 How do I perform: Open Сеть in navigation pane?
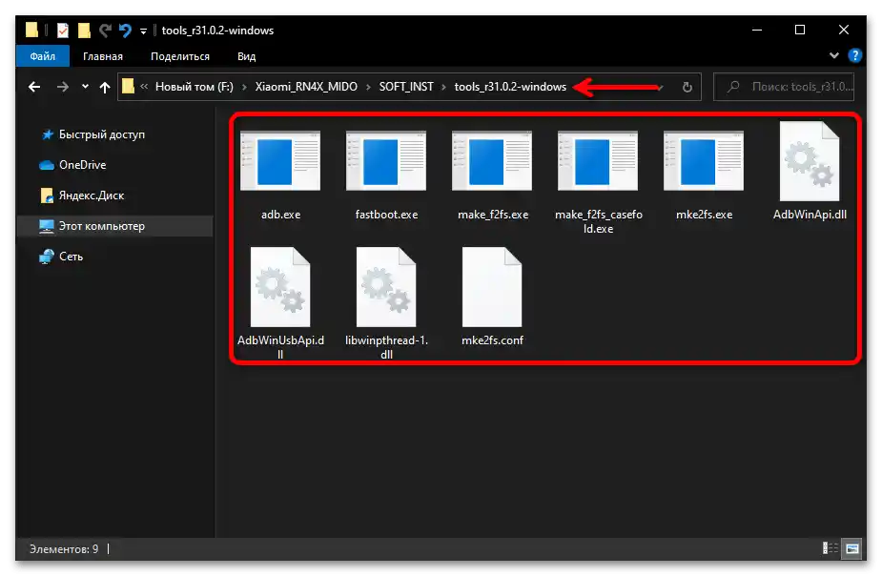pos(71,257)
